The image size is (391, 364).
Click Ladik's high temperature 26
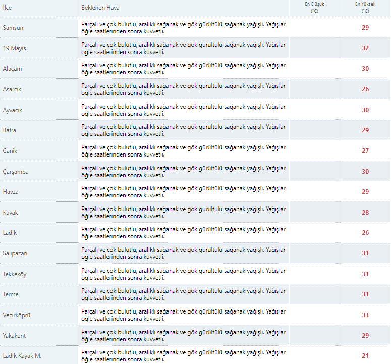click(365, 233)
